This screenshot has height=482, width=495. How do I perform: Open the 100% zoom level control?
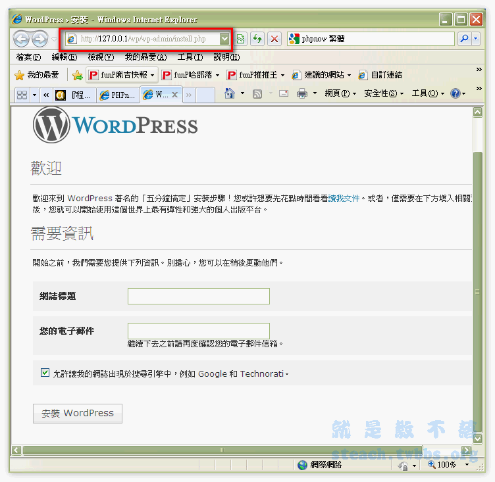point(448,465)
